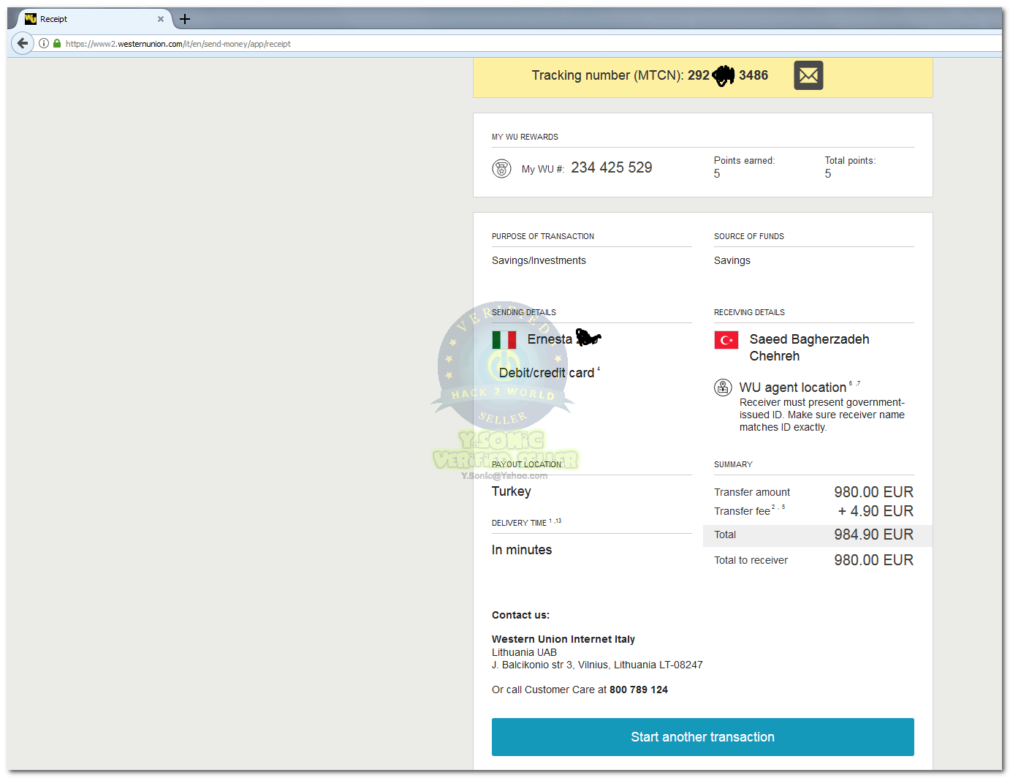
Task: Click the Vilnius Lithuania address line
Action: [x=597, y=665]
